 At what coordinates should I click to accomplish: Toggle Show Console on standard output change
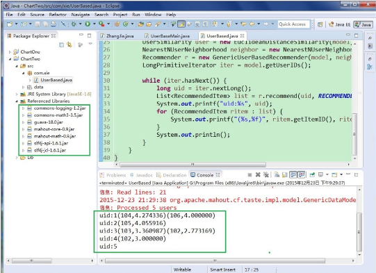click(x=293, y=175)
